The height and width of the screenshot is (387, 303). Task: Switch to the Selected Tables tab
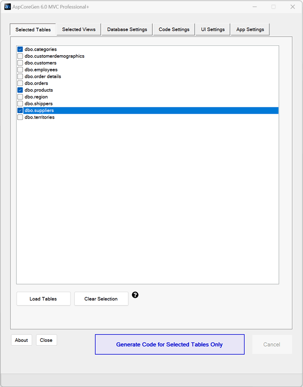33,29
